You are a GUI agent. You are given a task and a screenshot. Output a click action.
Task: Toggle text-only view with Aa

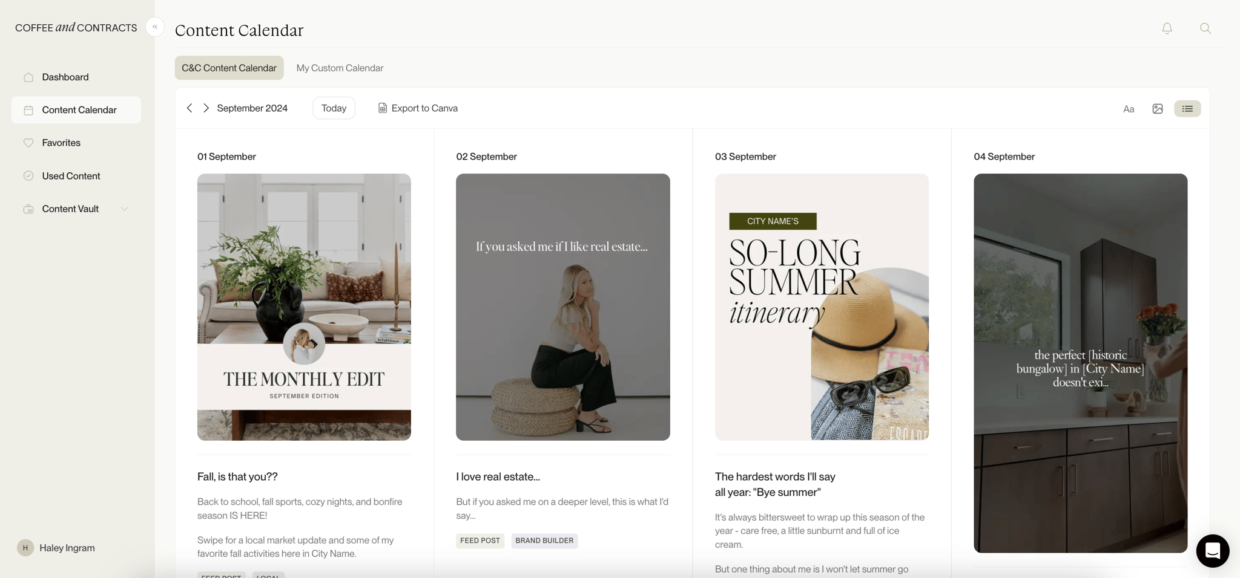(1129, 109)
